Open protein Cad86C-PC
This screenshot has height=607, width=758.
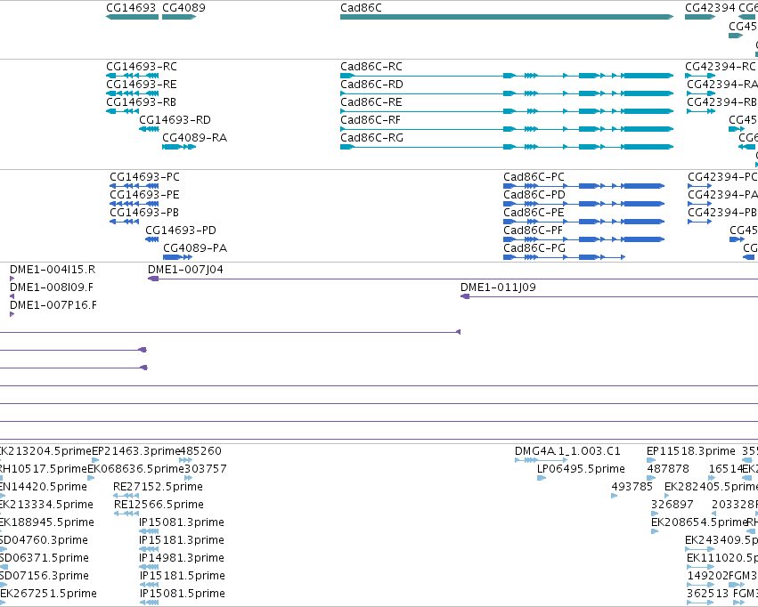tap(534, 177)
